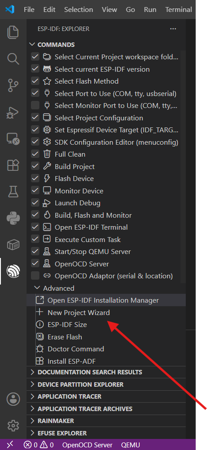Screen dimensions: 207x450
Task: Uncheck the Build Project checkbox
Action: (x=35, y=166)
